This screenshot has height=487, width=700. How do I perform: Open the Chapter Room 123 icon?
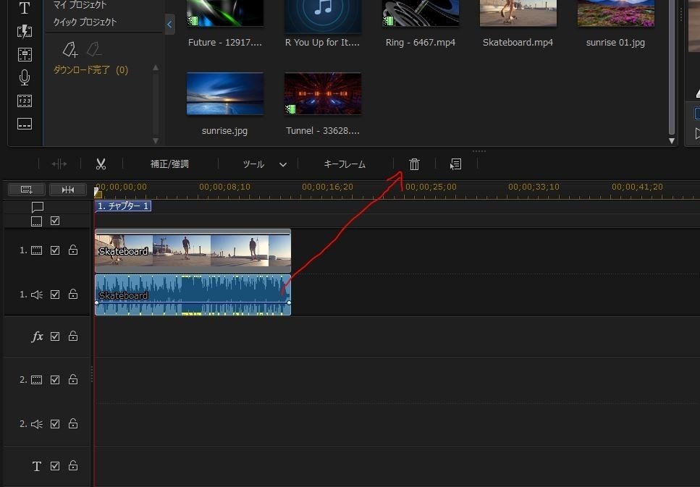click(x=25, y=101)
